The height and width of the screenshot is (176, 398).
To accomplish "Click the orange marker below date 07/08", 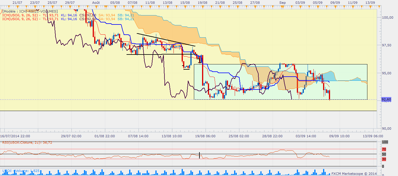I will [x=132, y=6].
